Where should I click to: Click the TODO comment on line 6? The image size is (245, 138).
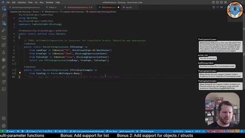85,41
